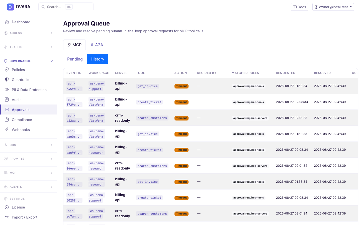Image resolution: width=361 pixels, height=225 pixels.
Task: Expand the COST sidebar section
Action: [x=29, y=145]
